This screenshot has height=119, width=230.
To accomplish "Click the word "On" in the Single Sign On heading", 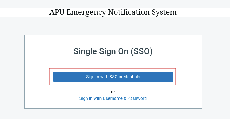I will (123, 51).
